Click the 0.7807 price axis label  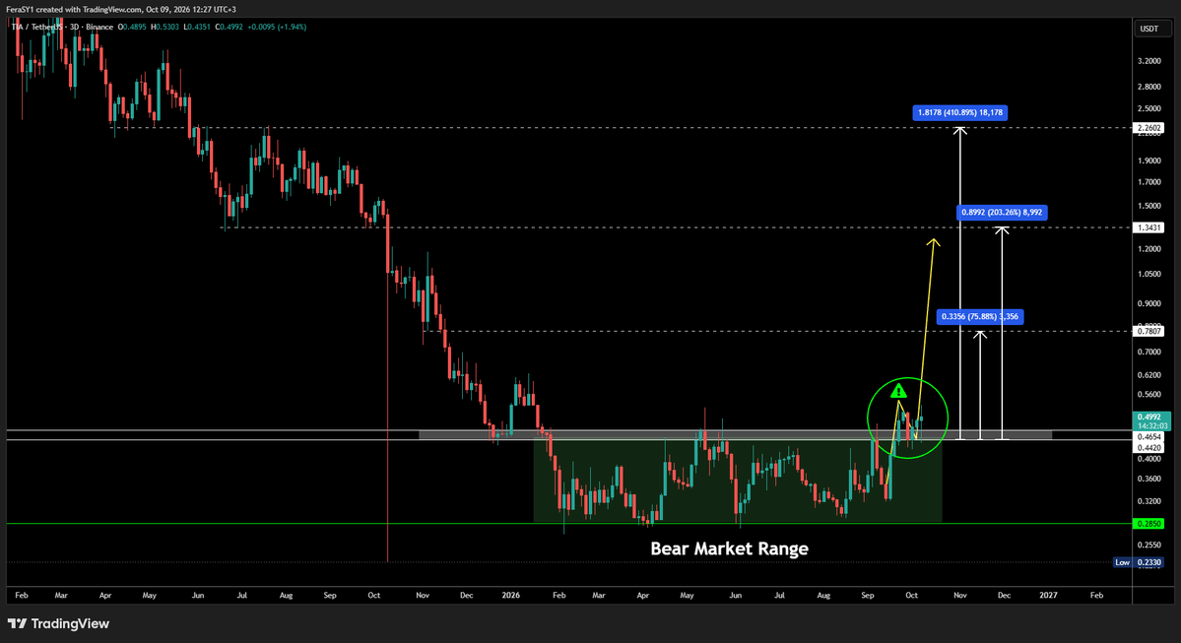point(1148,331)
